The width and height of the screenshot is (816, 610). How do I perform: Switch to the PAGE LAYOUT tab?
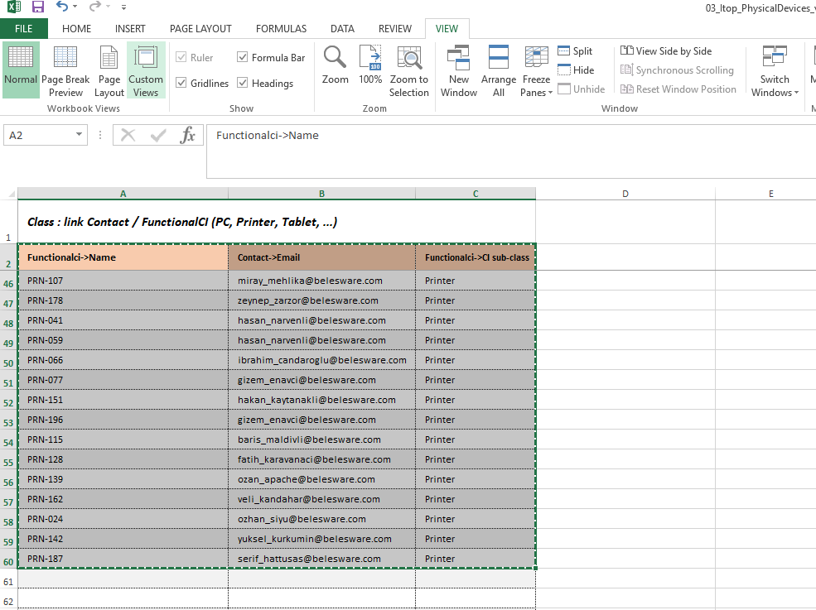[x=200, y=29]
